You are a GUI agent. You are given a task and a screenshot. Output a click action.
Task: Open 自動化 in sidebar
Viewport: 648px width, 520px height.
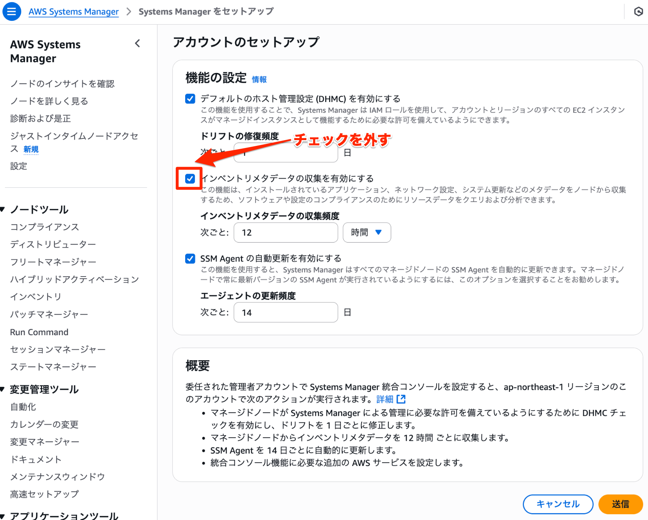point(23,407)
